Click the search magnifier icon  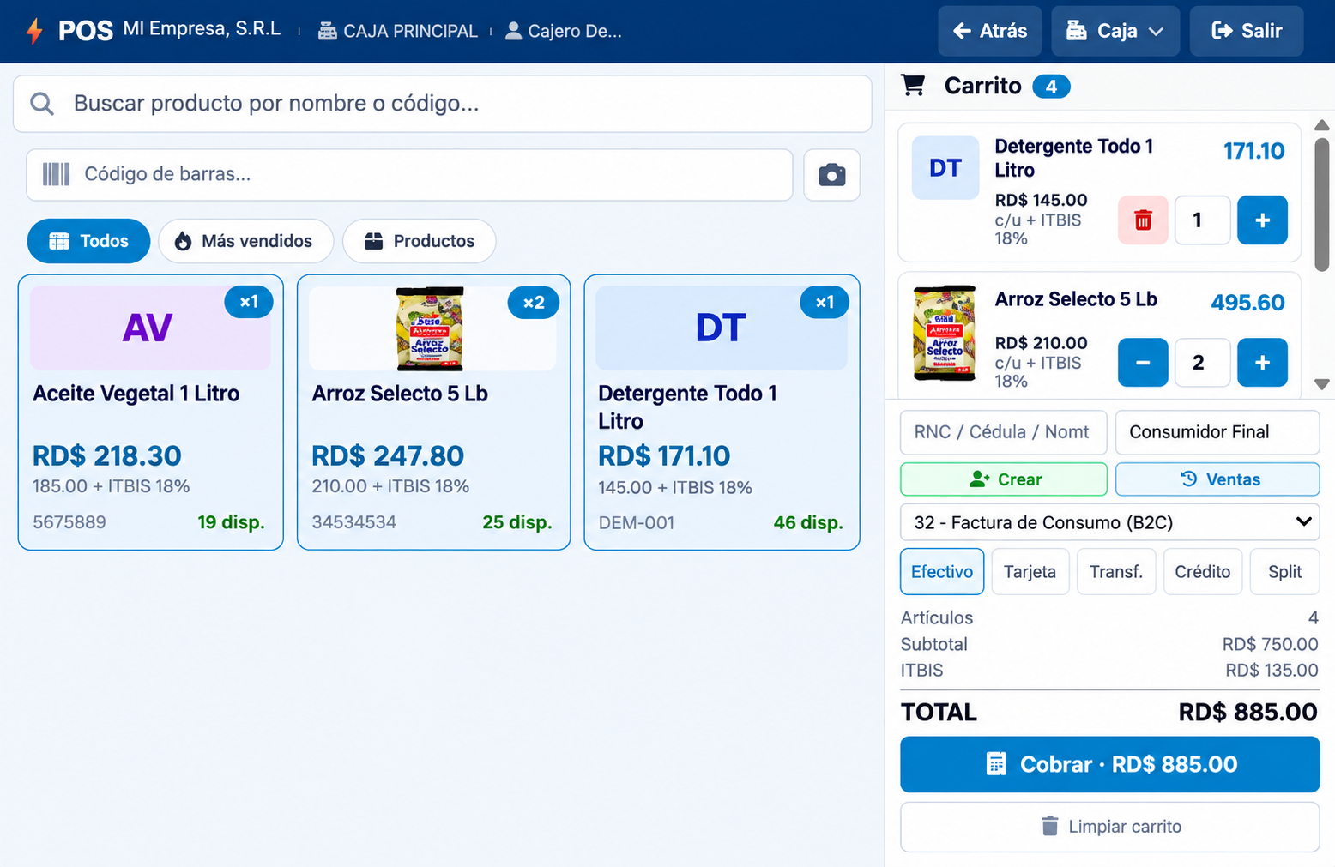tap(42, 104)
